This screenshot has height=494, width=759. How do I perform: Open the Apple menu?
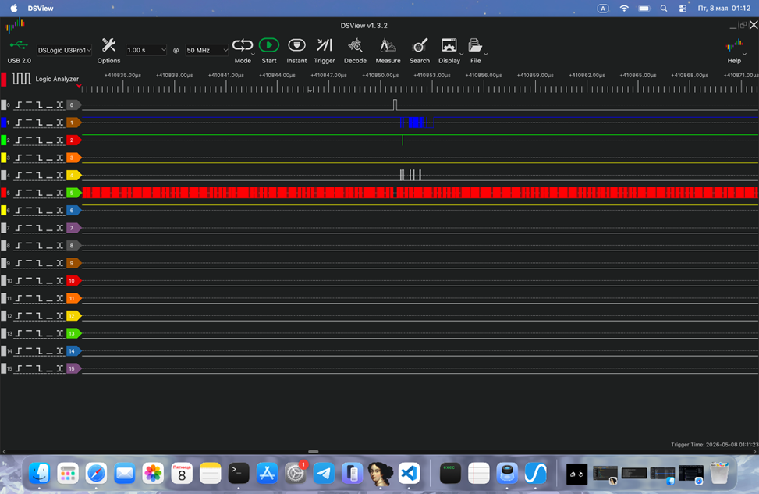point(14,9)
